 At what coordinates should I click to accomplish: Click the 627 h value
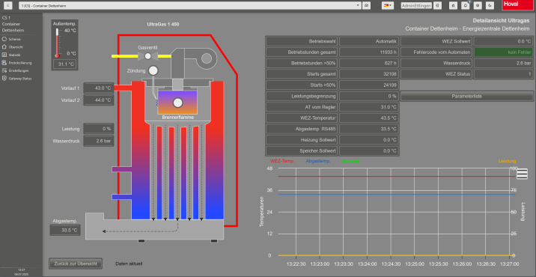369,64
